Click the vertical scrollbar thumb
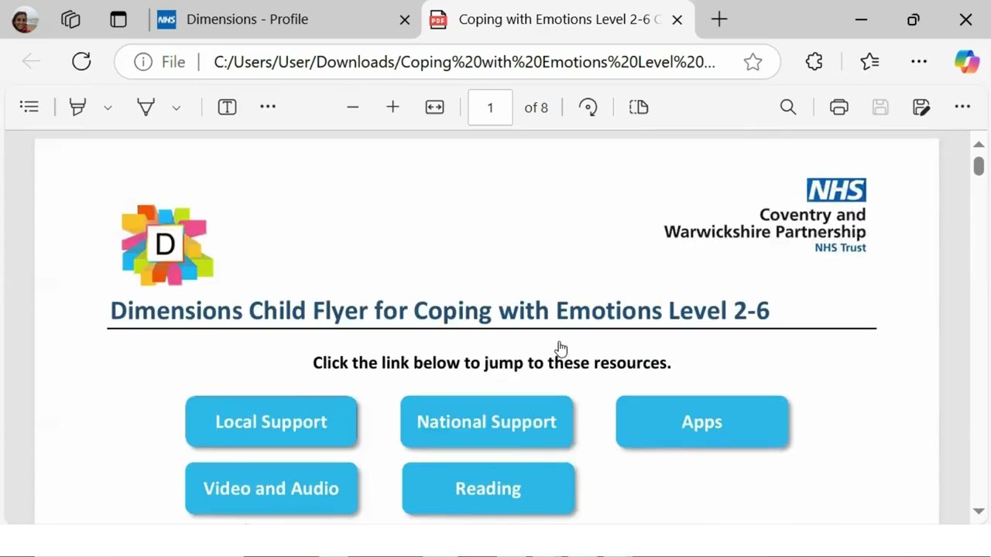 [979, 166]
